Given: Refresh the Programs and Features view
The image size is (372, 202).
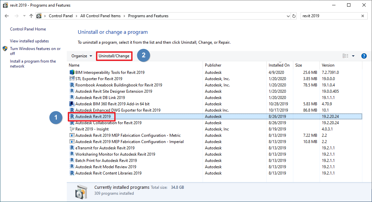Looking at the screenshot, I should click(294, 16).
